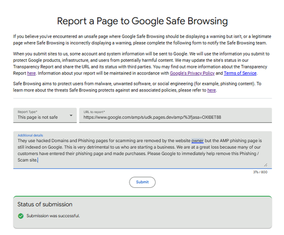Click the 'This page is not safe' selected value
284x235 pixels.
pos(37,117)
